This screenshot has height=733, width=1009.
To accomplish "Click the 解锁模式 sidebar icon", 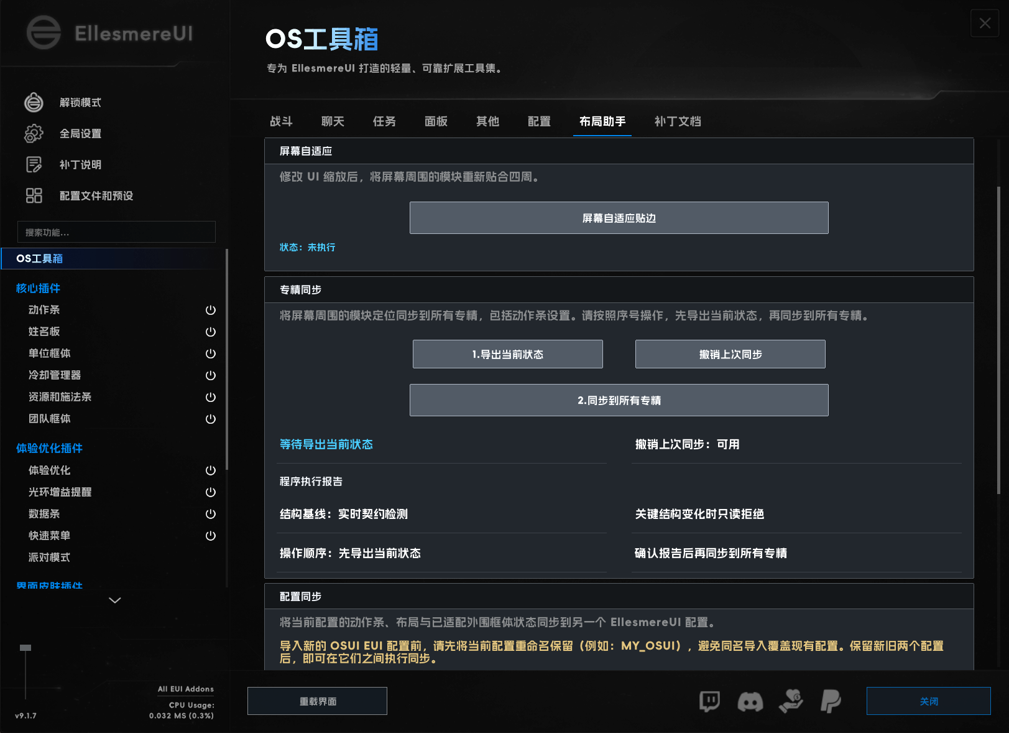I will pyautogui.click(x=34, y=102).
